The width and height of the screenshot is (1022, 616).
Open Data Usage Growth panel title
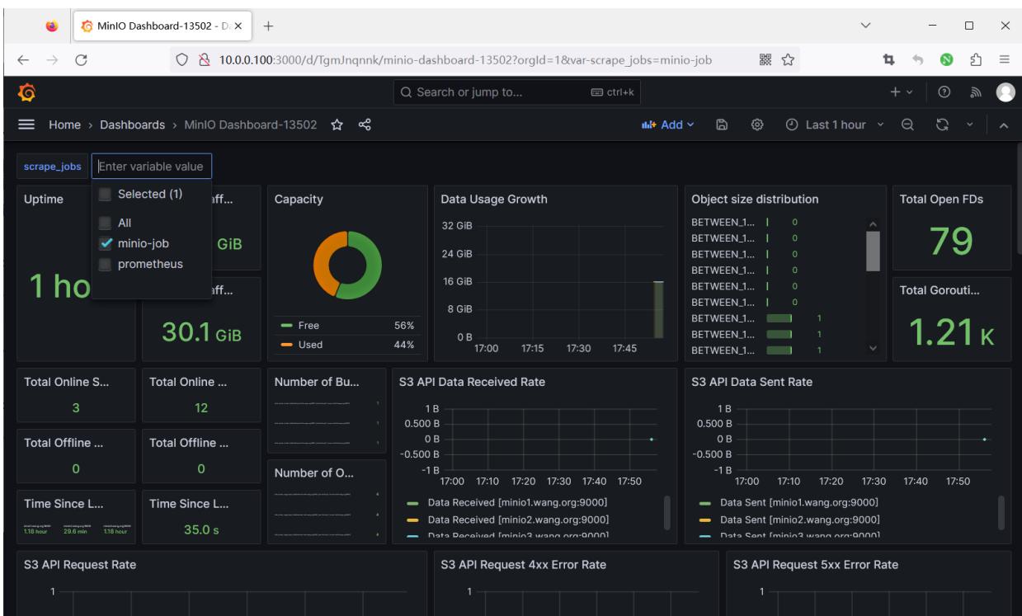coord(495,199)
